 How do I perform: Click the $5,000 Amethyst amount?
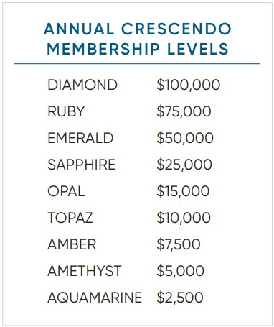click(181, 271)
